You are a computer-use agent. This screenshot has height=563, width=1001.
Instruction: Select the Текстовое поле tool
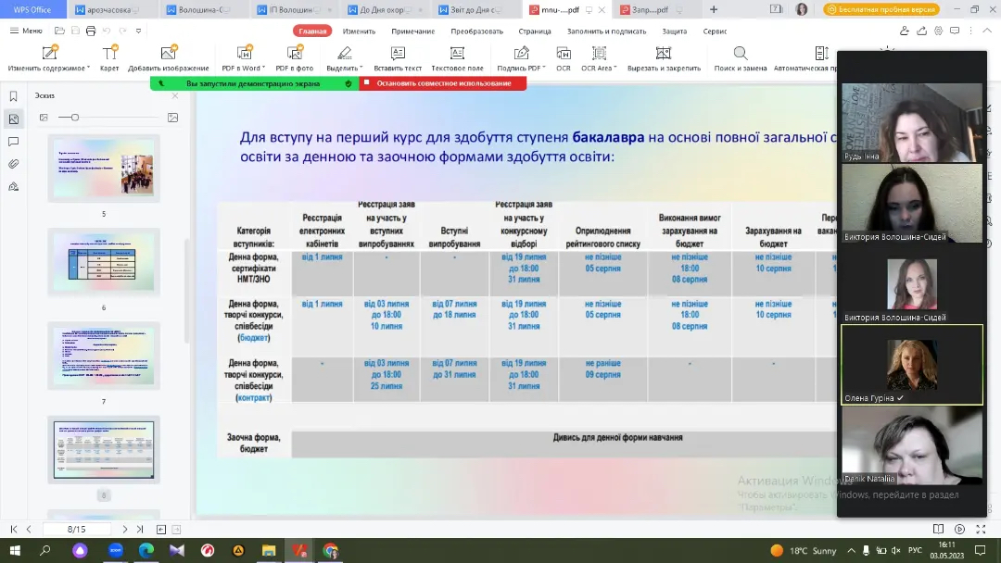(x=457, y=55)
